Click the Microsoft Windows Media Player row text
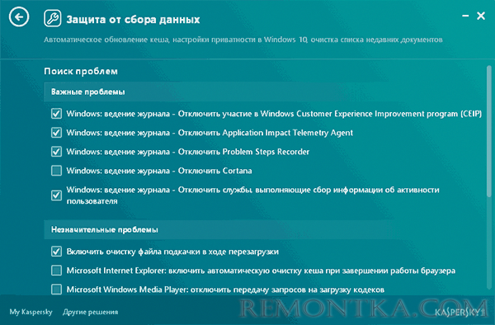495x325 pixels. (225, 290)
